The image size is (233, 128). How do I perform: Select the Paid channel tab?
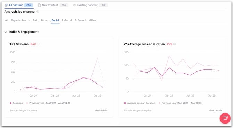35,20
